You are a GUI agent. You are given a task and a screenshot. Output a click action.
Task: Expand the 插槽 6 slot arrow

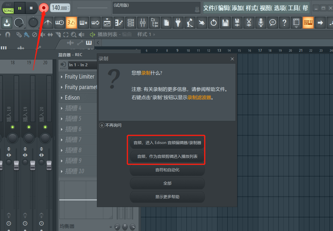(x=62, y=129)
